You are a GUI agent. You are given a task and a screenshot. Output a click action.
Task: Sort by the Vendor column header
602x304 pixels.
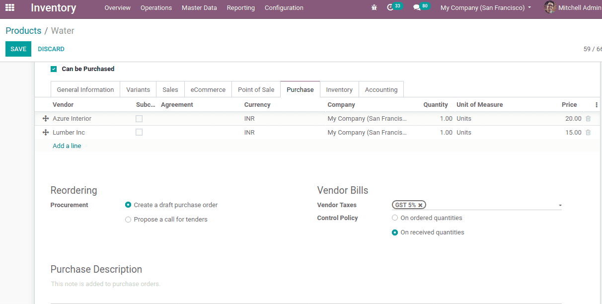pos(63,105)
